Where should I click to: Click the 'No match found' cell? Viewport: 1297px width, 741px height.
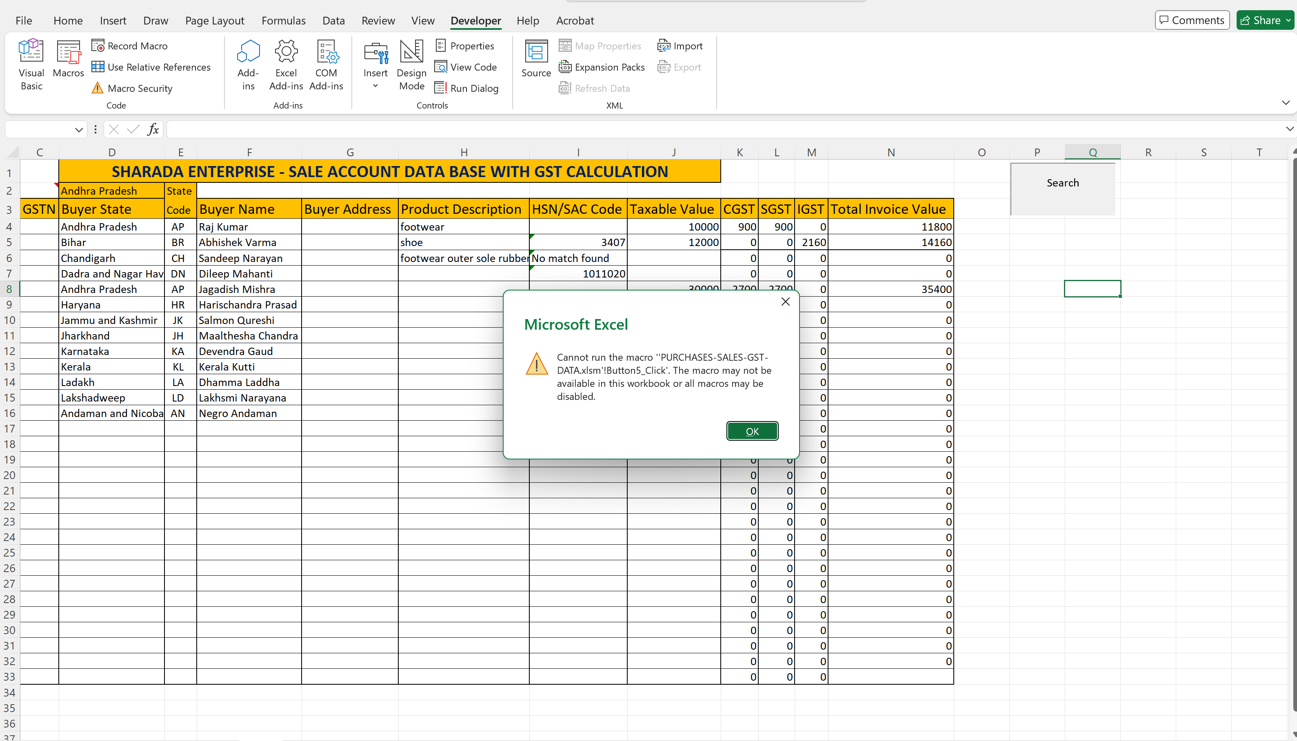coord(578,258)
